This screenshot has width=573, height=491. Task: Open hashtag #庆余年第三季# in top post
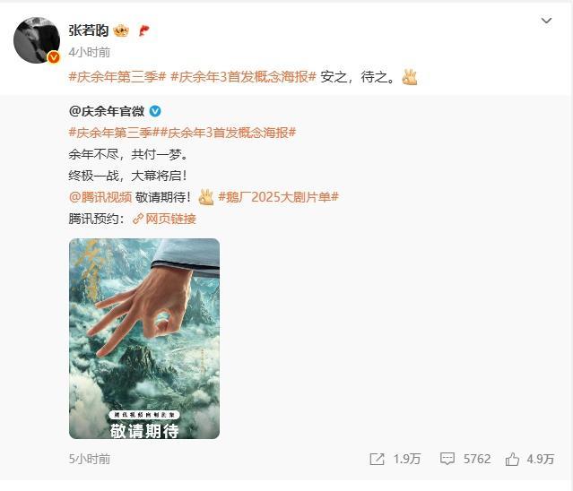pos(117,77)
